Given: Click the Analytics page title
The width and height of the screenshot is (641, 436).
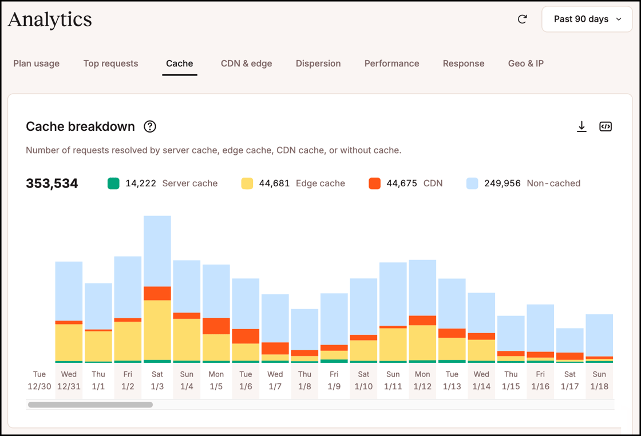Looking at the screenshot, I should (50, 19).
